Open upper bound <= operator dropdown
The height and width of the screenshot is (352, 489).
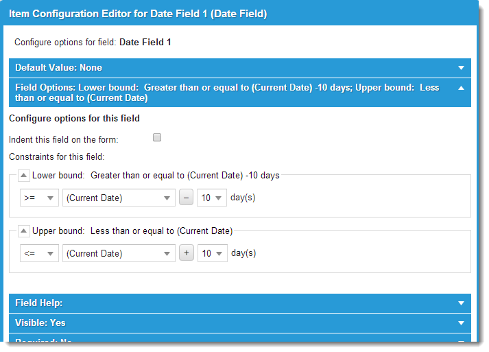(x=39, y=253)
